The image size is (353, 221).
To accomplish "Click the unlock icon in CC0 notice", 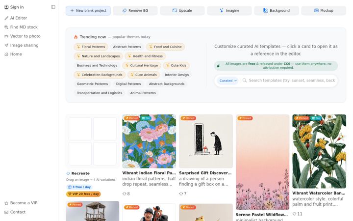I will 218,66.
